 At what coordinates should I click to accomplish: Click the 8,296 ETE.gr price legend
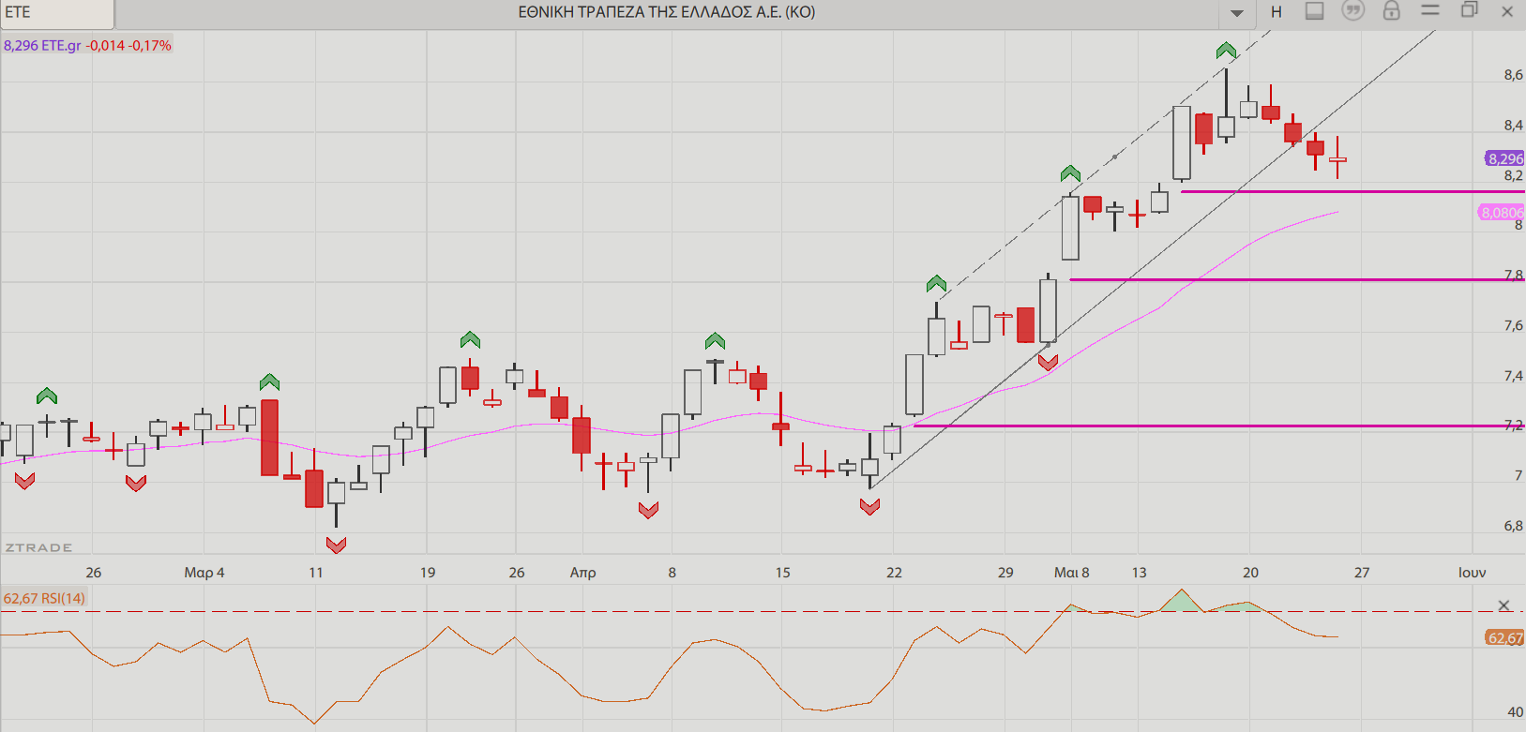[42, 45]
